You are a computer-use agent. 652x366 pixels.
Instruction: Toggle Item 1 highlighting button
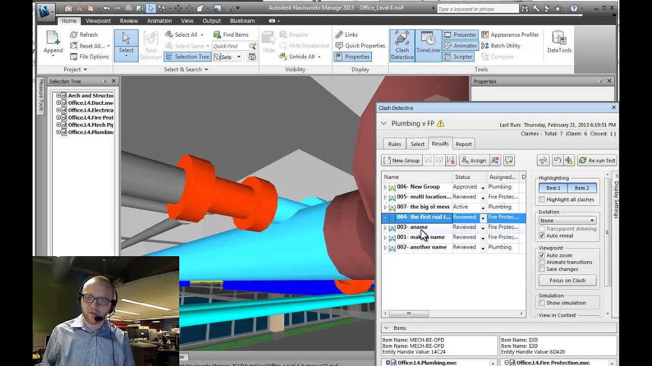click(x=553, y=188)
